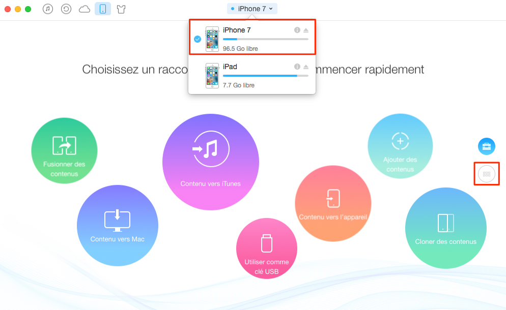This screenshot has width=506, height=310.
Task: Select iPhone 7 in device list
Action: (252, 37)
